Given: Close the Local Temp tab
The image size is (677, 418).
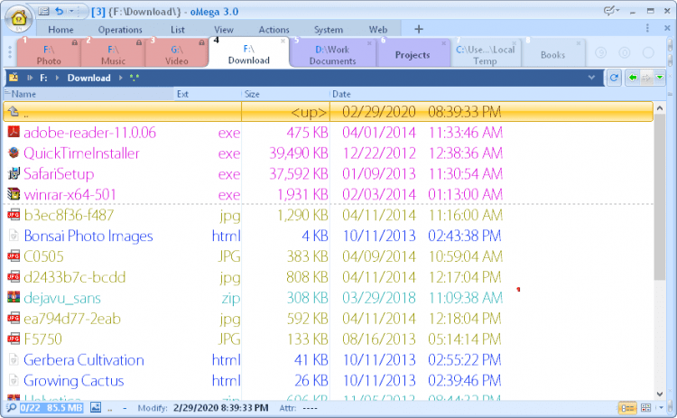Looking at the screenshot, I should pos(515,43).
